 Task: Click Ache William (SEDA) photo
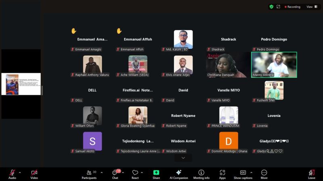[138, 64]
